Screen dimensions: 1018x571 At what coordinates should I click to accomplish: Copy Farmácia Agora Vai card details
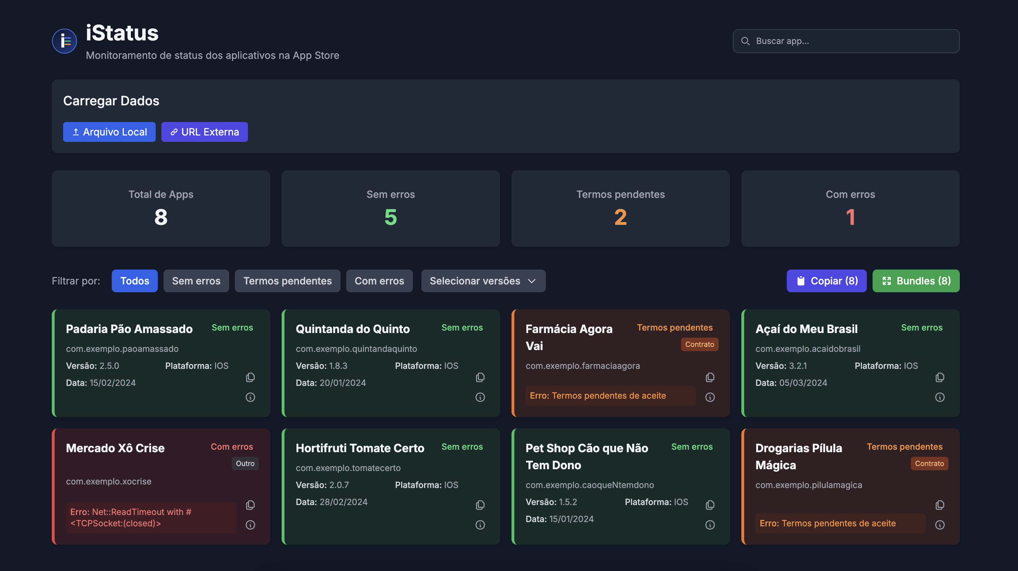tap(710, 377)
